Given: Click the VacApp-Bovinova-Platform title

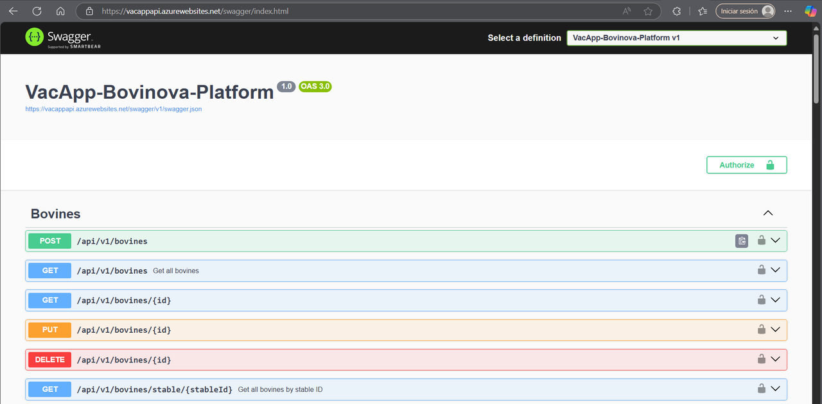Looking at the screenshot, I should [x=150, y=92].
